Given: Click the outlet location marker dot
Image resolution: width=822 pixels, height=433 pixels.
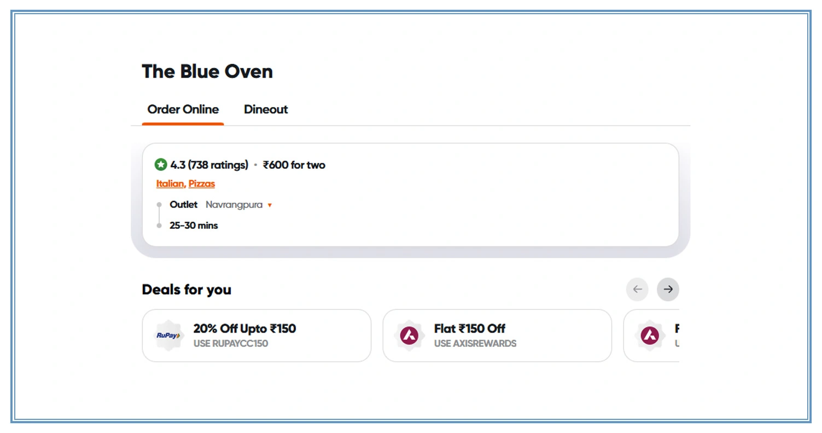Looking at the screenshot, I should pyautogui.click(x=158, y=205).
